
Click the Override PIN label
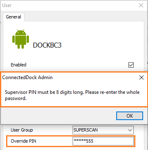click(23, 141)
